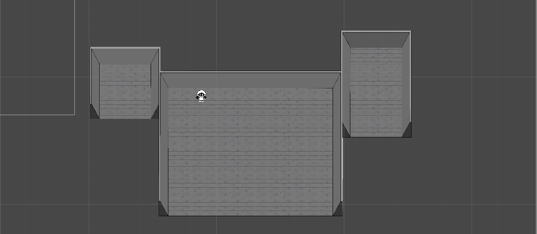Select the white hooded character sprite
The height and width of the screenshot is (234, 537).
201,96
